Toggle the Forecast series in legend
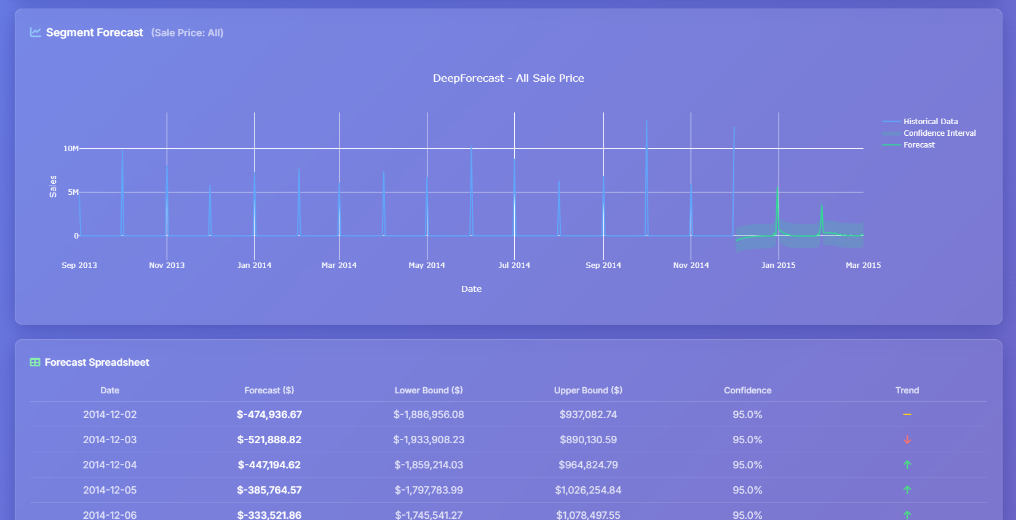The height and width of the screenshot is (520, 1016). tap(919, 145)
